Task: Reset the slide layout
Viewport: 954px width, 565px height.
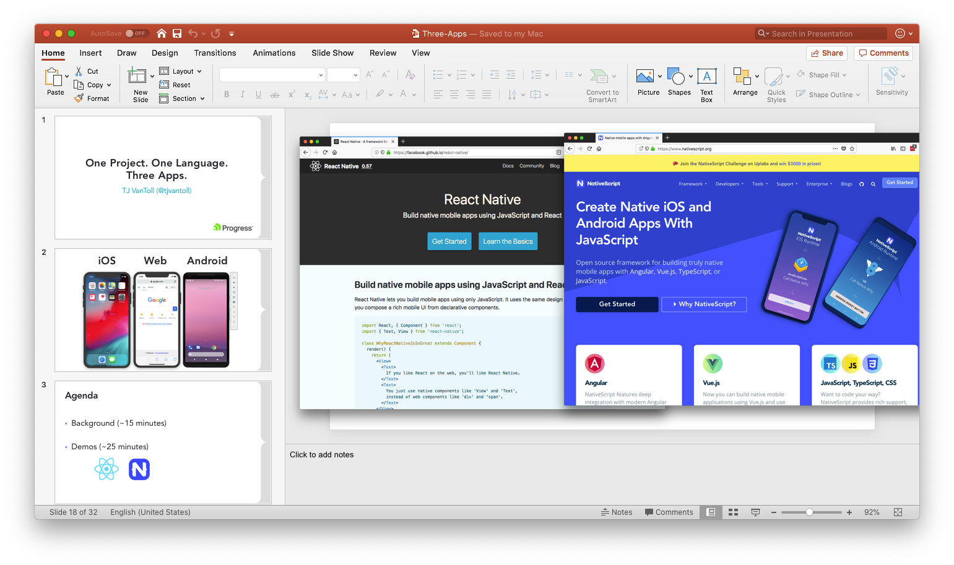Action: tap(175, 85)
